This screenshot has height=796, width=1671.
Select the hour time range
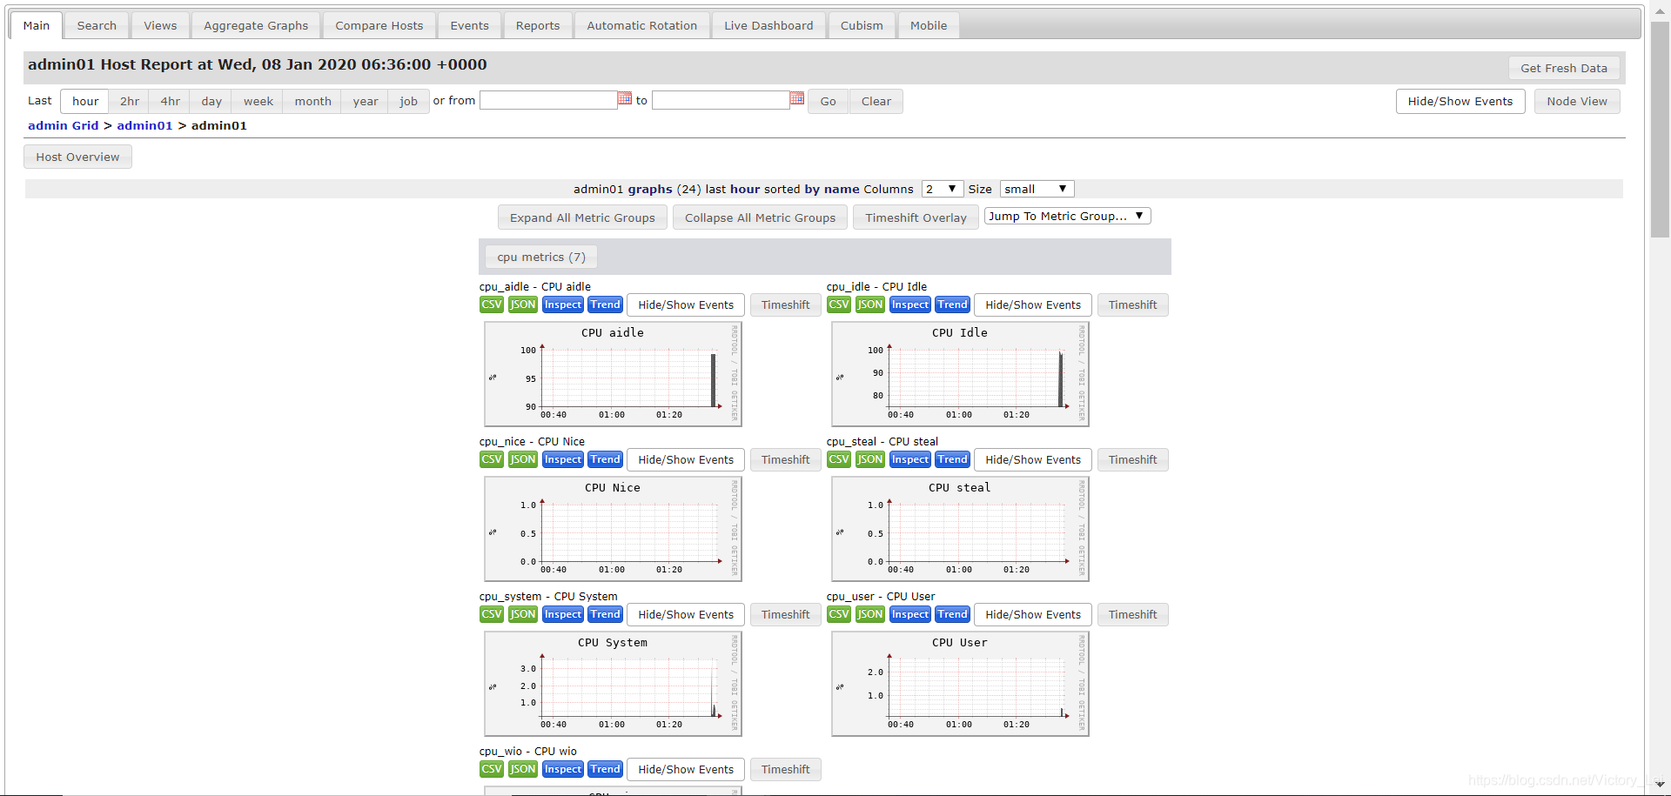pos(85,101)
